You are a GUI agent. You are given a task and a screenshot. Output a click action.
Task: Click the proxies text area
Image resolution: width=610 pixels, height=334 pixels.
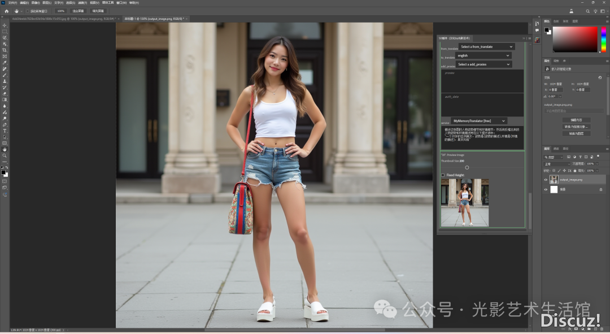coord(482,81)
